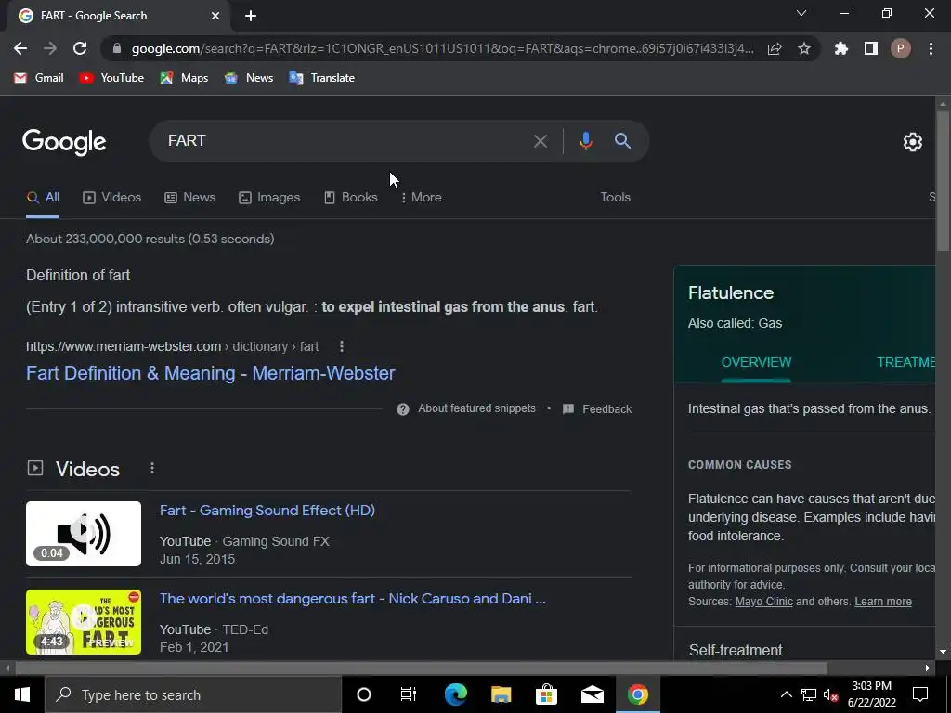The height and width of the screenshot is (713, 951).
Task: Open the Windows Start menu
Action: click(x=22, y=694)
